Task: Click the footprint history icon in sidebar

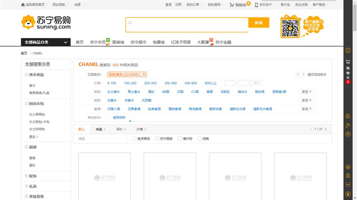Action: pos(348,125)
